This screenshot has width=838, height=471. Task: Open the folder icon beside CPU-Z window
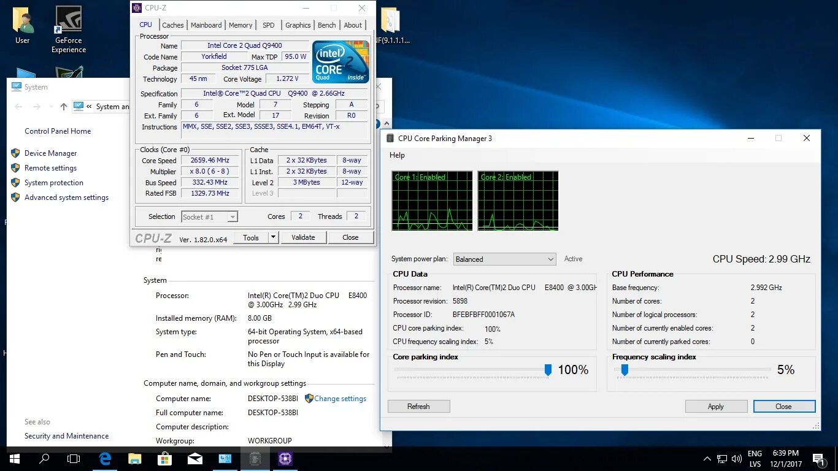[x=391, y=26]
